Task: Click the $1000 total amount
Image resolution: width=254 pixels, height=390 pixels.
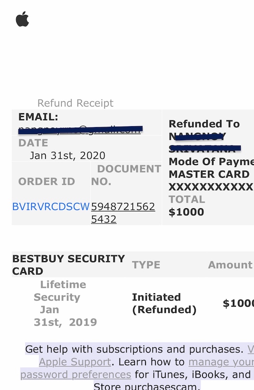Action: pyautogui.click(x=186, y=212)
